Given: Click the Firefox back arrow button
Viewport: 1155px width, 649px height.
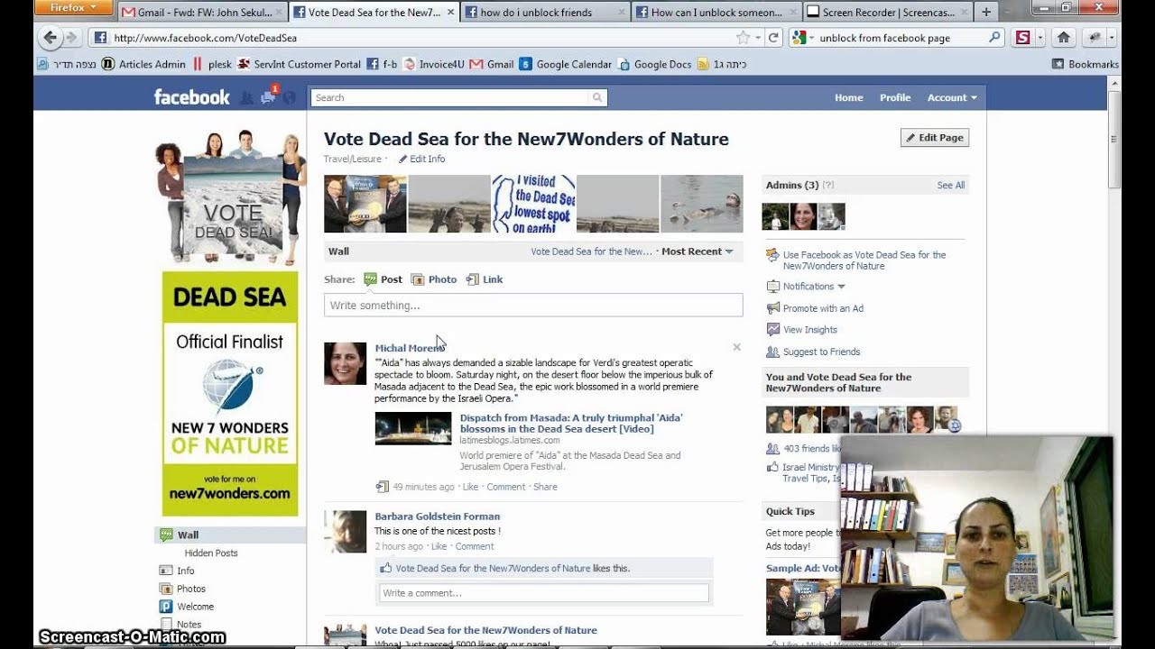Looking at the screenshot, I should [50, 38].
